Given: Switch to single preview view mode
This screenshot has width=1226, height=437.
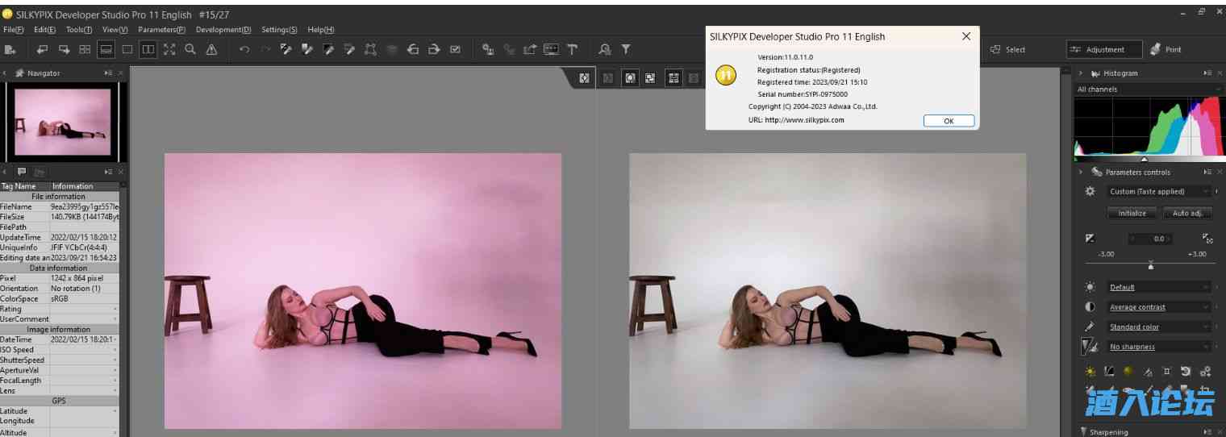Looking at the screenshot, I should pyautogui.click(x=127, y=49).
